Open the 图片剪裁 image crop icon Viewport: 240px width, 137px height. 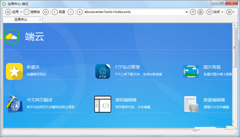coord(191,71)
